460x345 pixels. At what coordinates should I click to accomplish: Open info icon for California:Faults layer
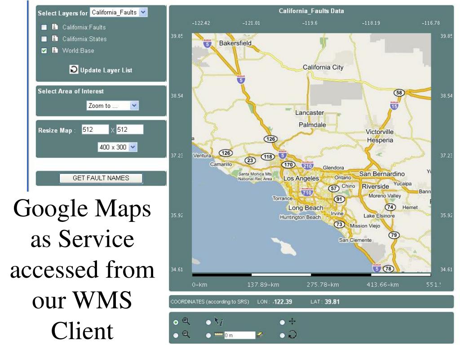(55, 27)
